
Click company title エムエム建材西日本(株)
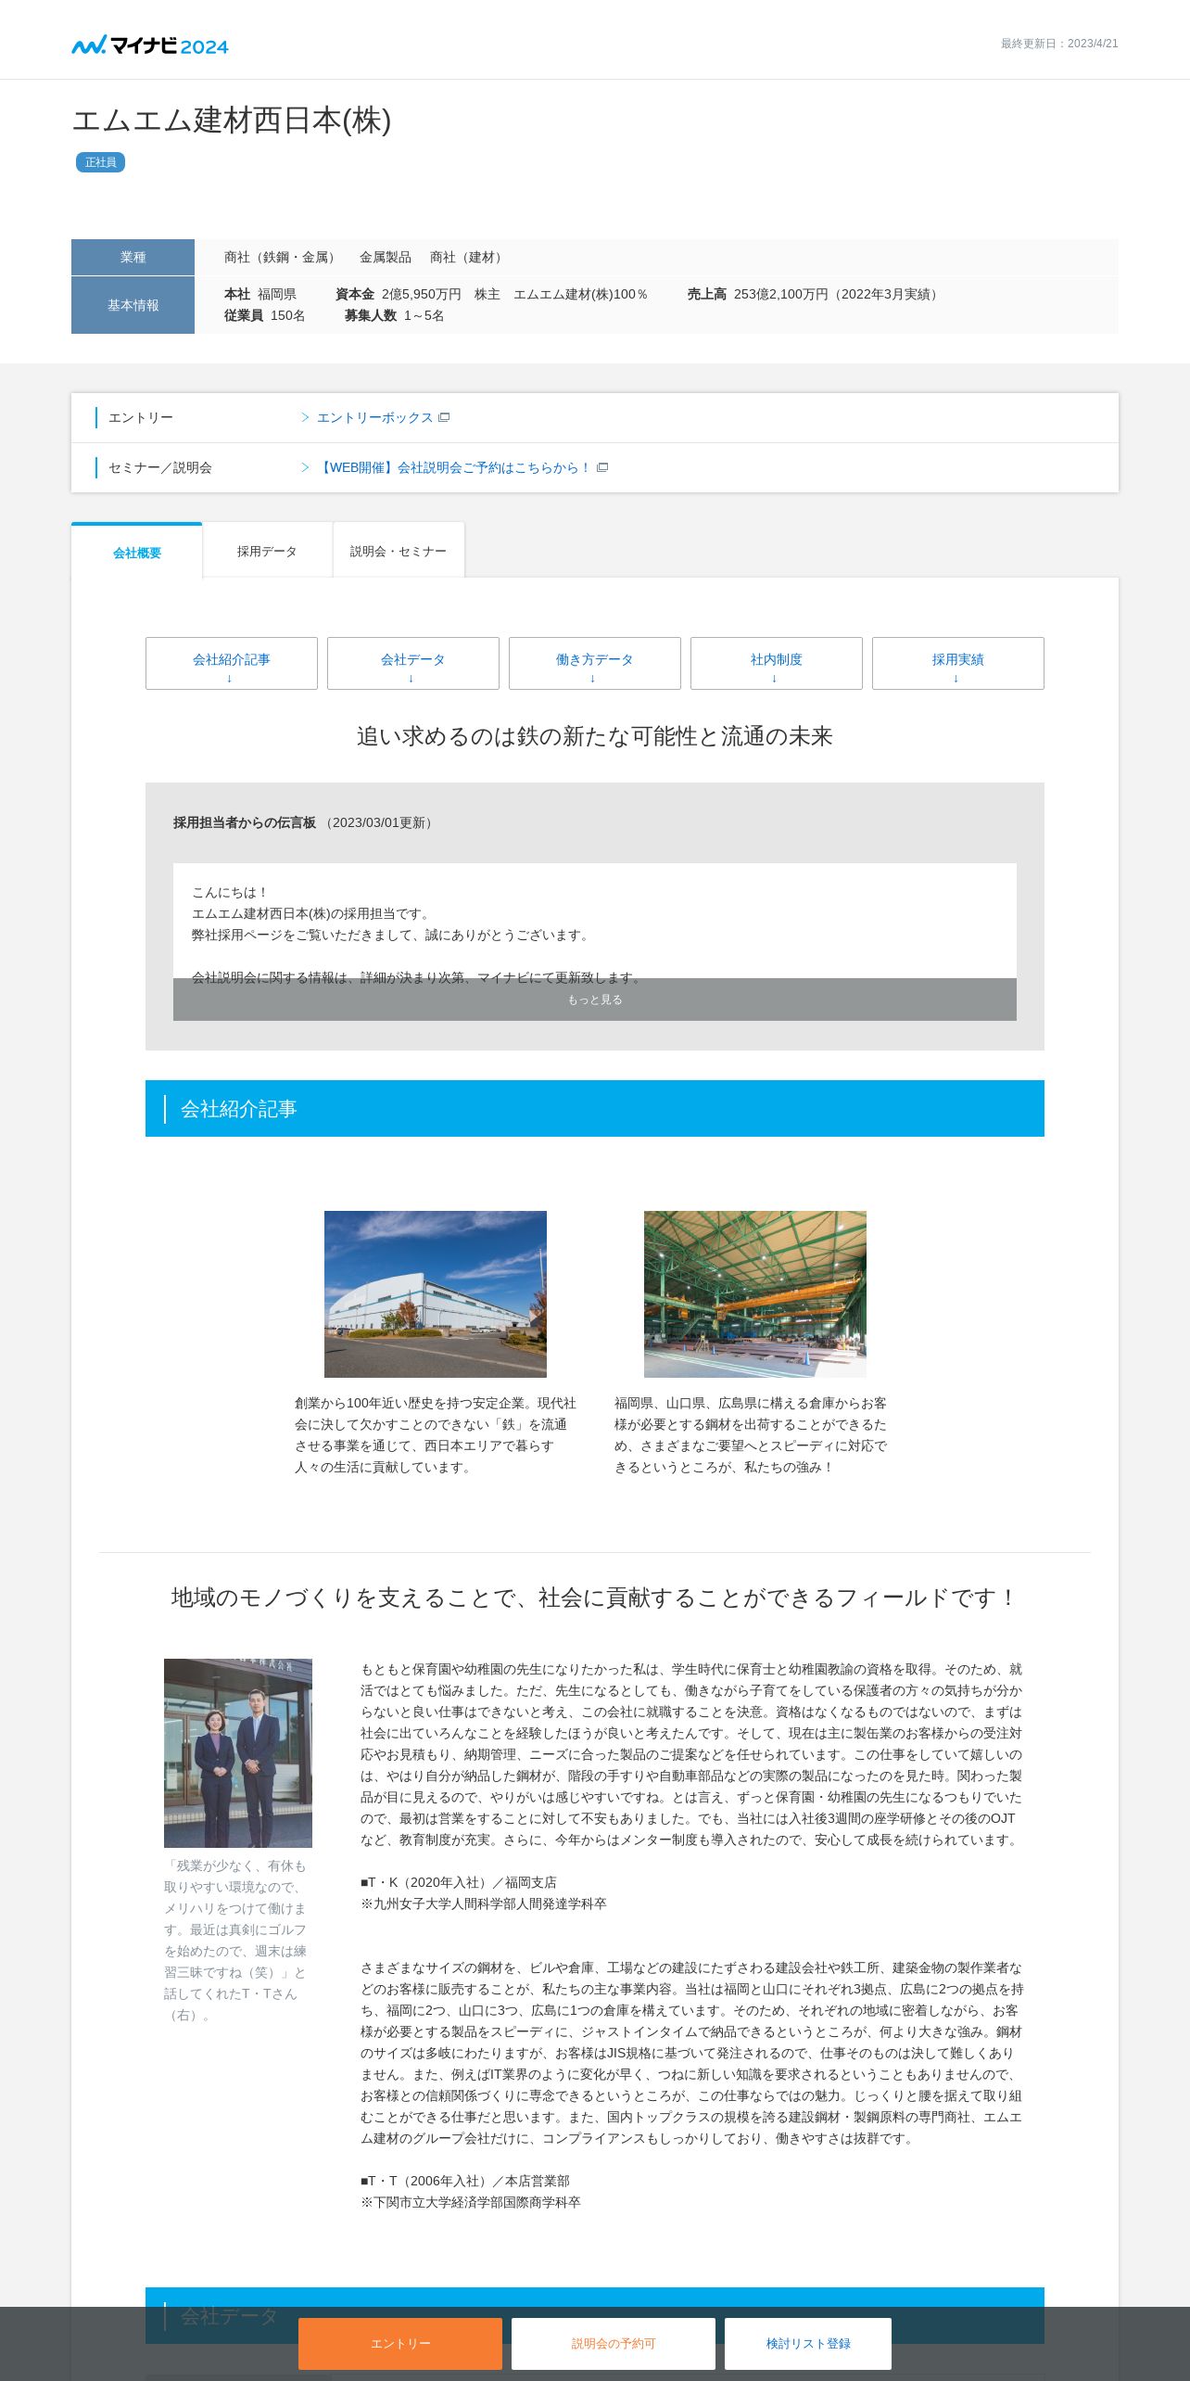(232, 121)
